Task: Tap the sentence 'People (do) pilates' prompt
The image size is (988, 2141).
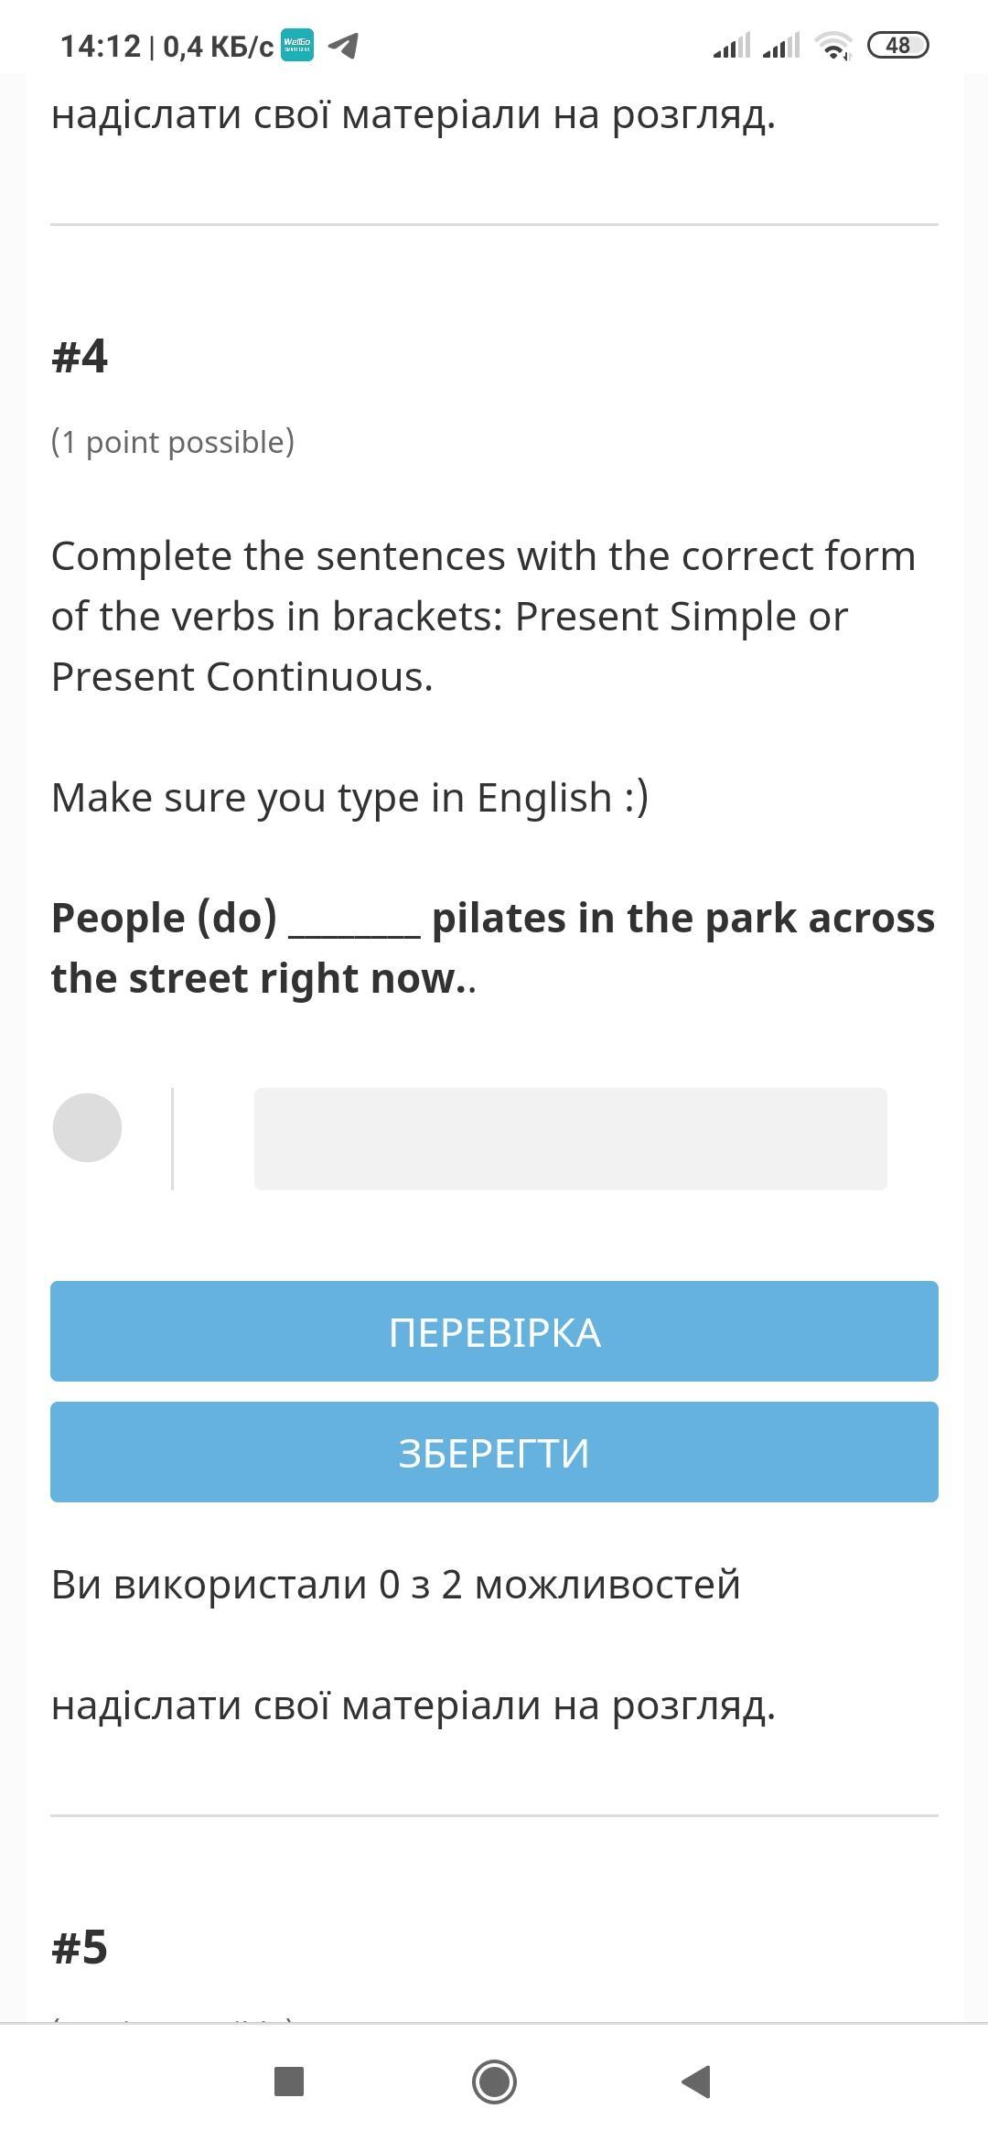Action: [493, 948]
